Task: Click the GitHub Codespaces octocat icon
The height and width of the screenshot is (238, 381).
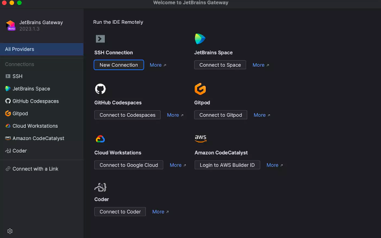Action: point(100,89)
